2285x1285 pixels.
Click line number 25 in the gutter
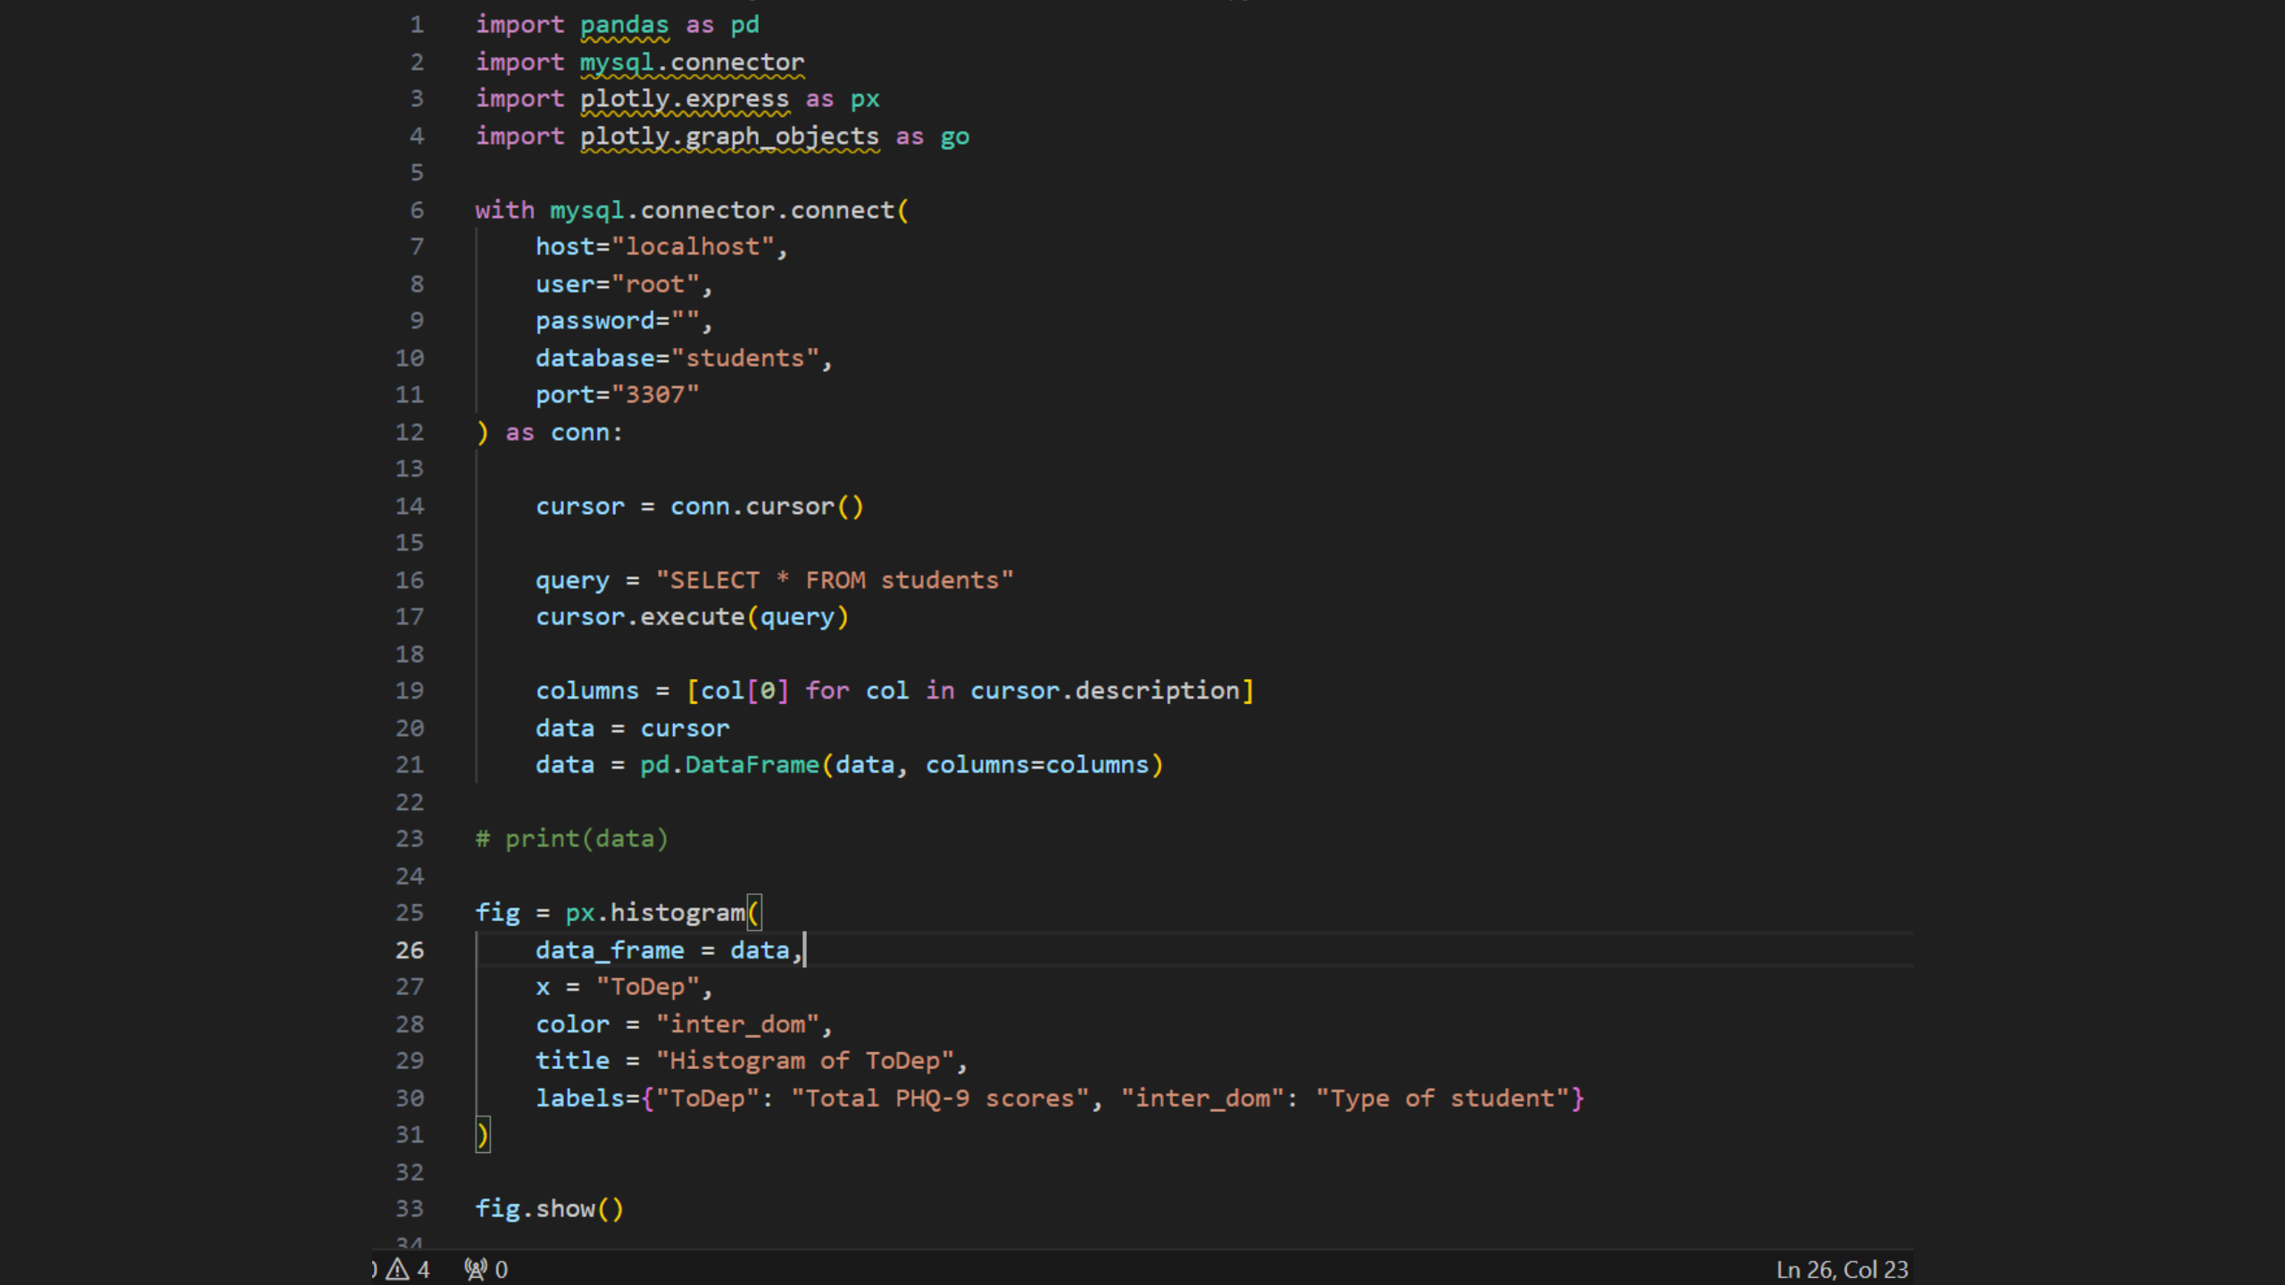410,912
